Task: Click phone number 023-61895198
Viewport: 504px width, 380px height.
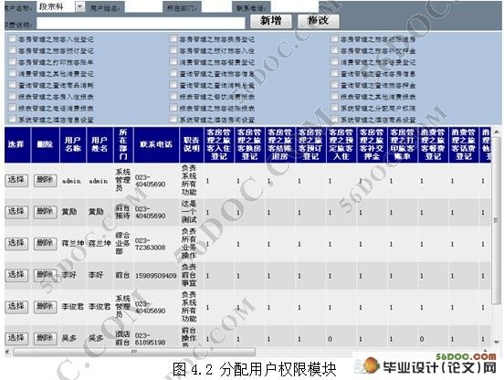Action: pyautogui.click(x=150, y=339)
